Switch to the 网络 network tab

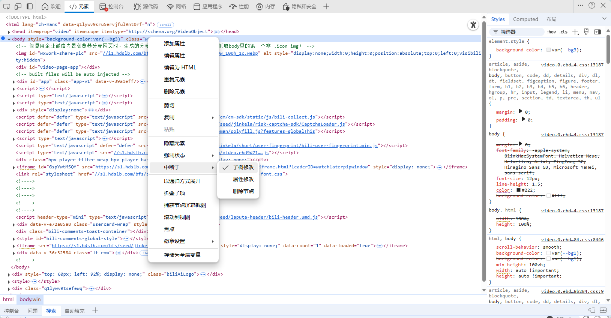[177, 6]
